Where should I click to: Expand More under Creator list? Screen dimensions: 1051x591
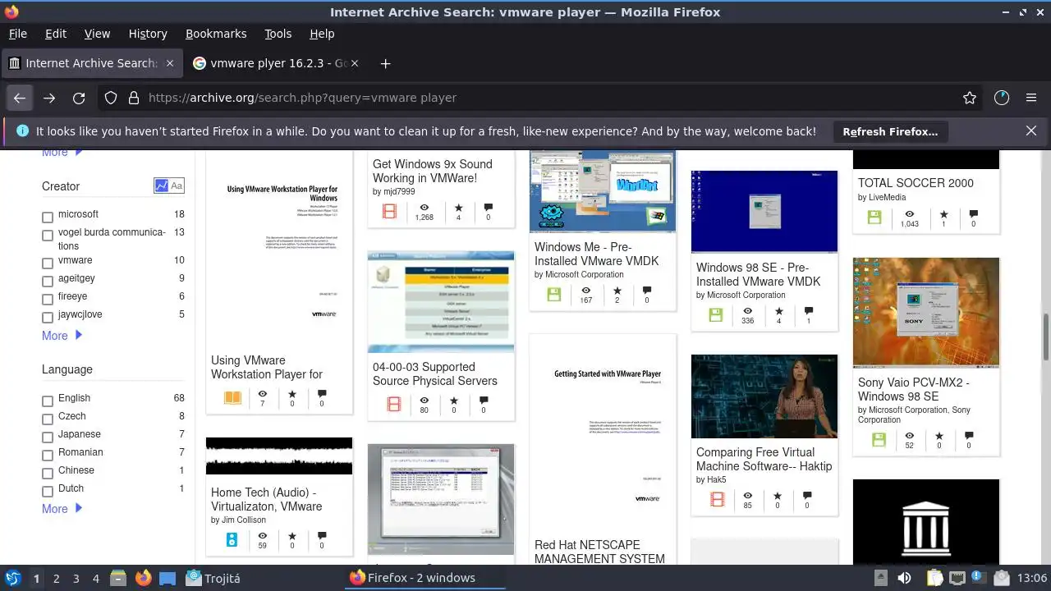pos(62,335)
